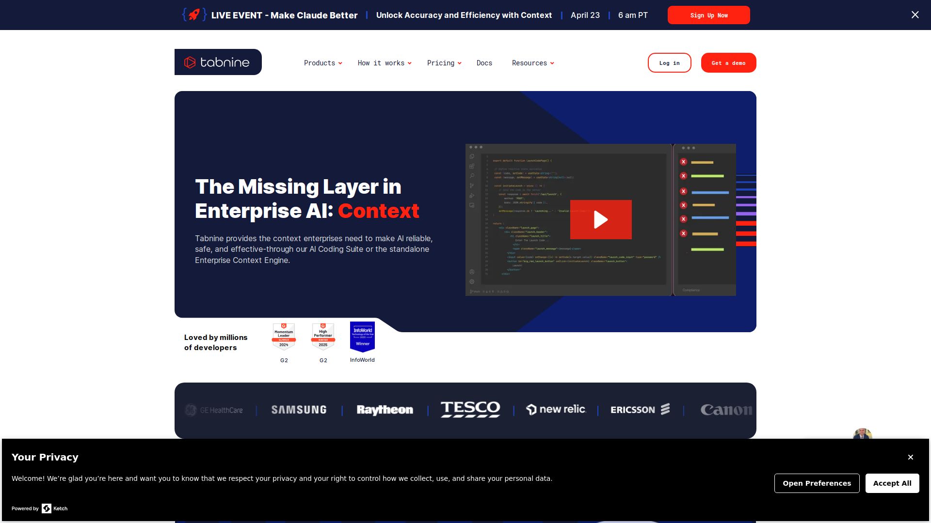Close the privacy notice with the X
This screenshot has height=523, width=931.
point(910,457)
